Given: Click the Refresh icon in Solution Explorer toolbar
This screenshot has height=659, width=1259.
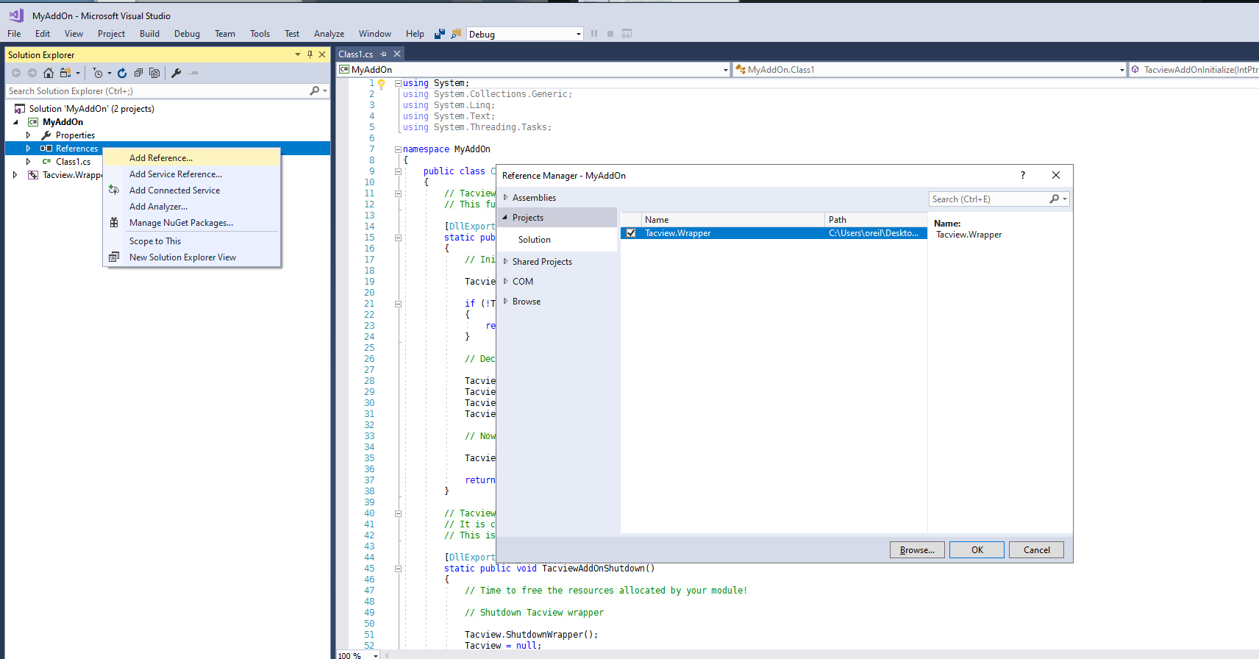Looking at the screenshot, I should 122,73.
